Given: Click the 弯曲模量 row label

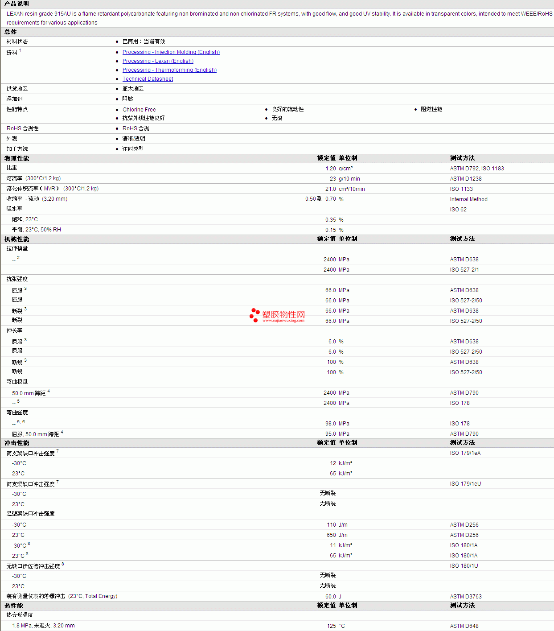Looking at the screenshot, I should (x=17, y=382).
